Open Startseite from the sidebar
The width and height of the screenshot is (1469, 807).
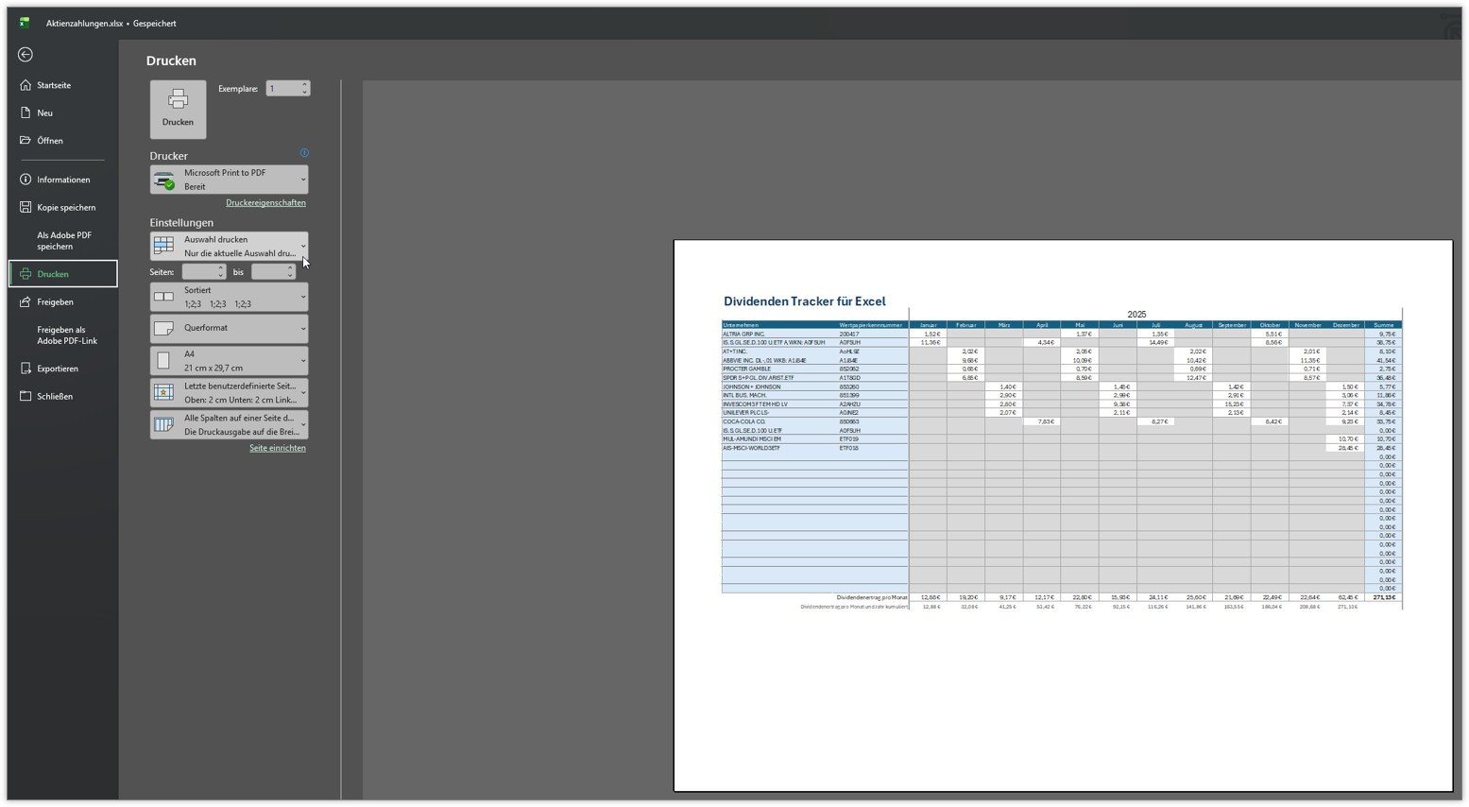54,85
